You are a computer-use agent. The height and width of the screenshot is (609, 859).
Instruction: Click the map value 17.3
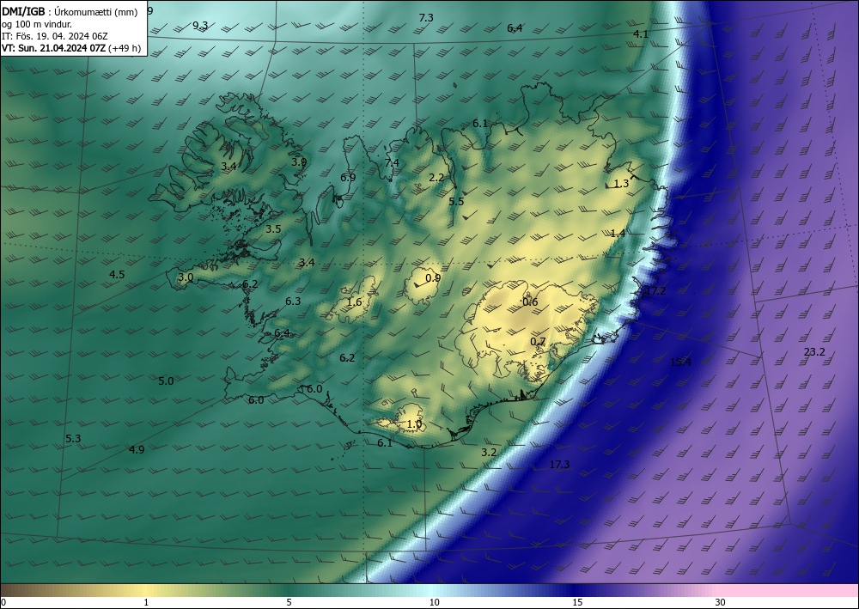coord(559,465)
